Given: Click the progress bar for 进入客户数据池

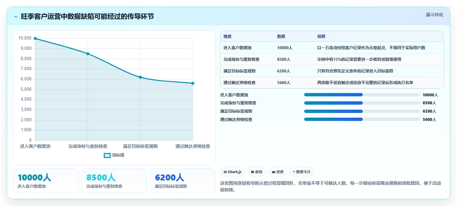Looking at the screenshot, I should [362, 95].
